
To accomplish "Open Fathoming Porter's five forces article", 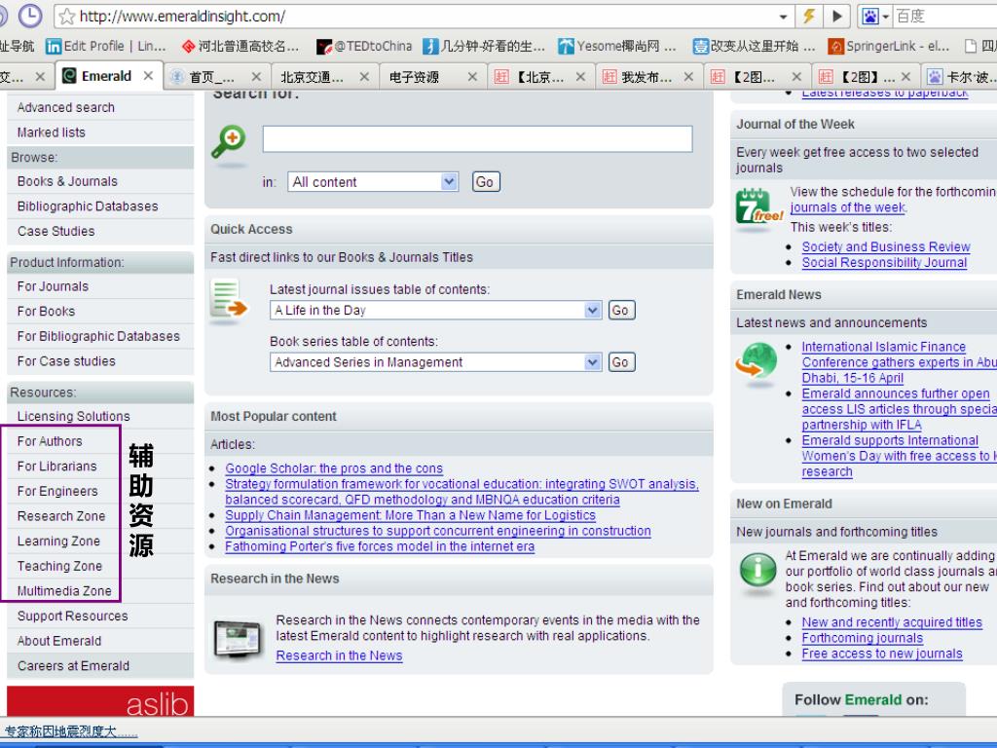I will (380, 546).
